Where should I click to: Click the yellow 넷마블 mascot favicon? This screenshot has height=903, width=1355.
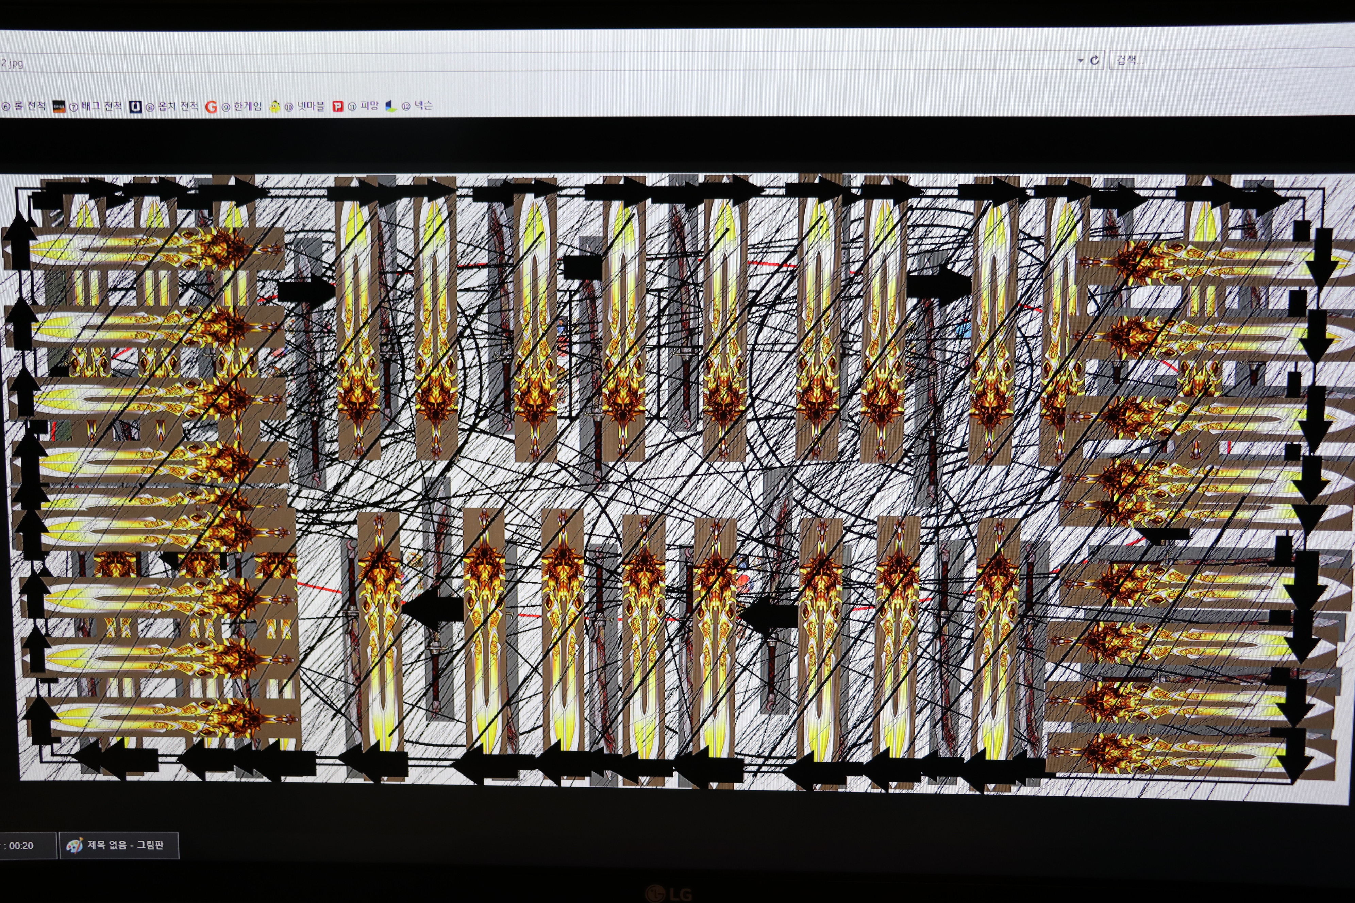tap(275, 106)
